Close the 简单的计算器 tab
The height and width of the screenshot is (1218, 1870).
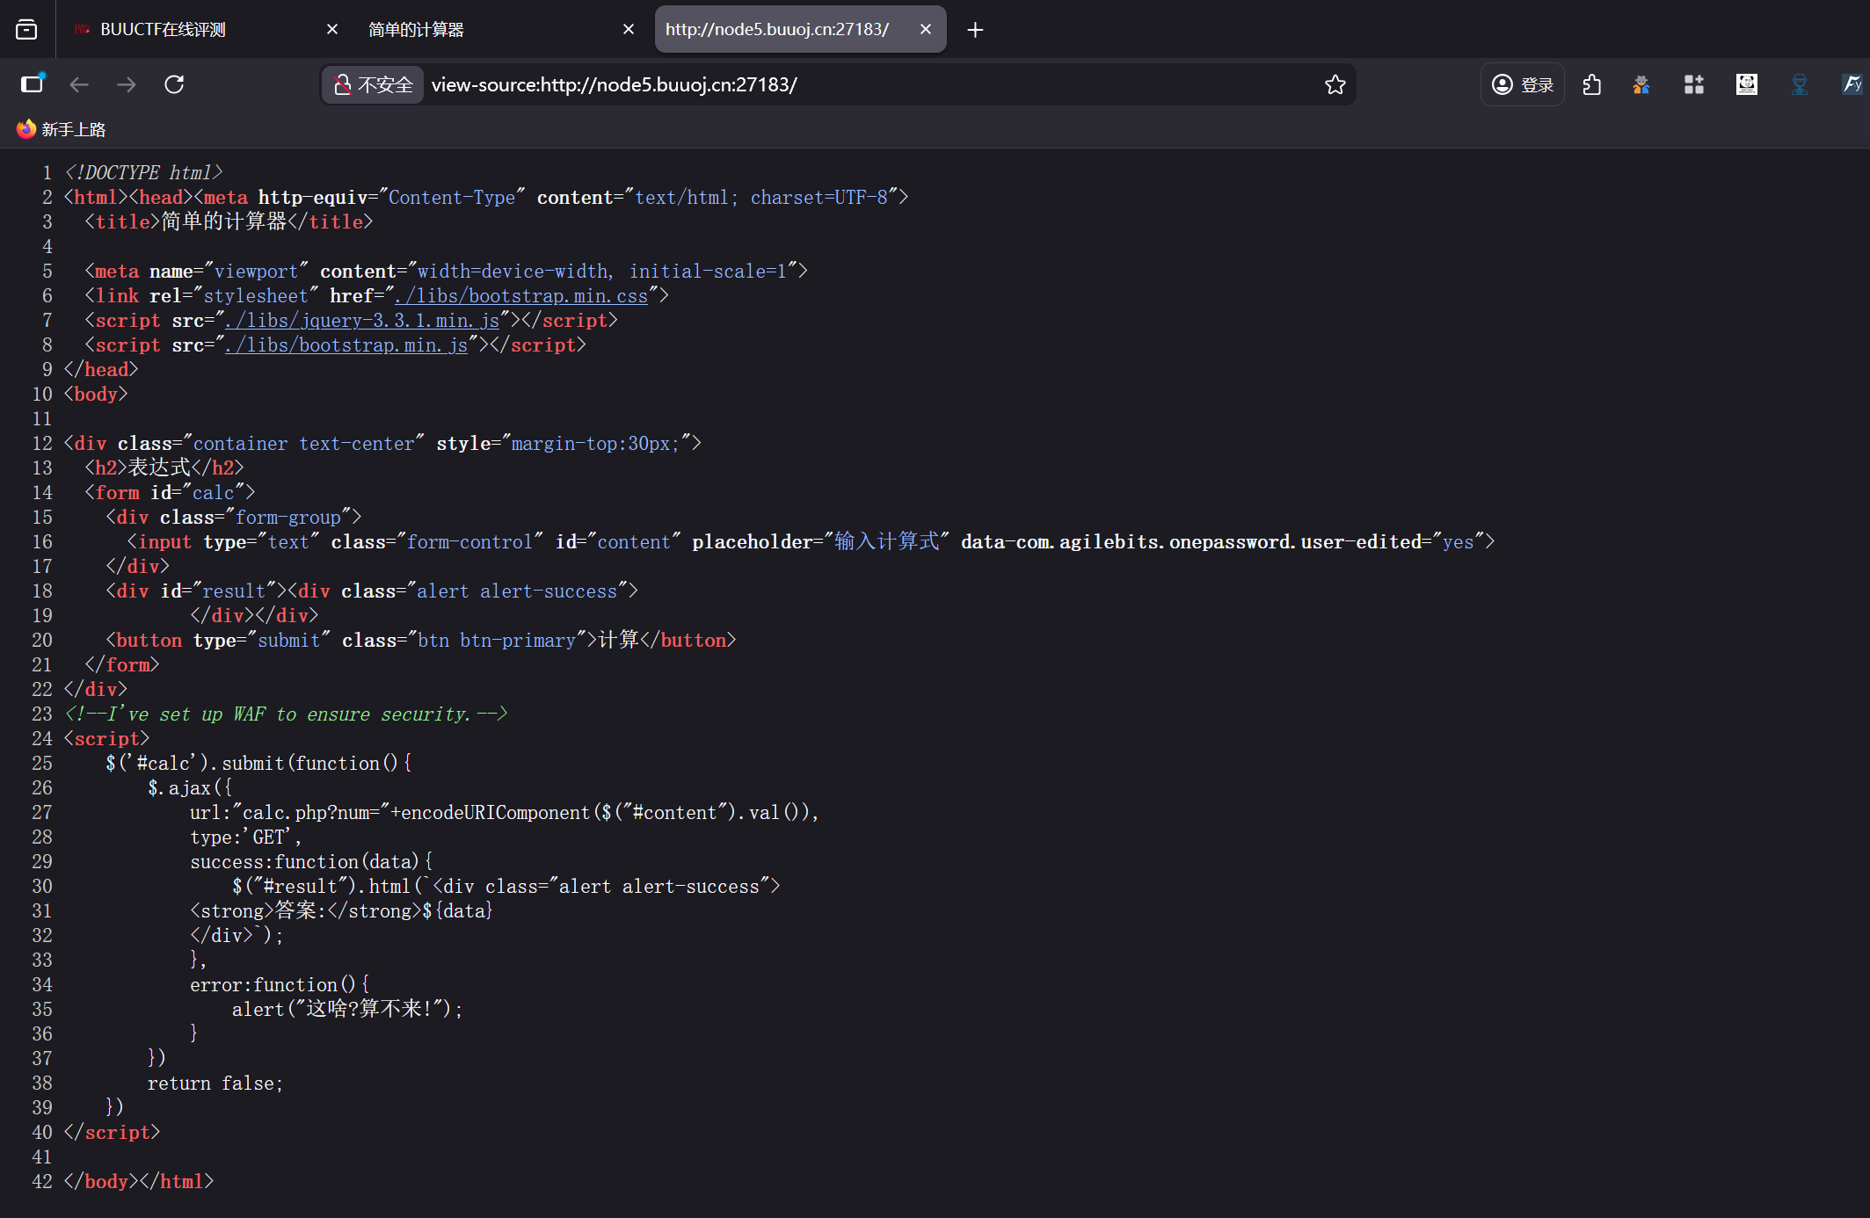pyautogui.click(x=629, y=30)
